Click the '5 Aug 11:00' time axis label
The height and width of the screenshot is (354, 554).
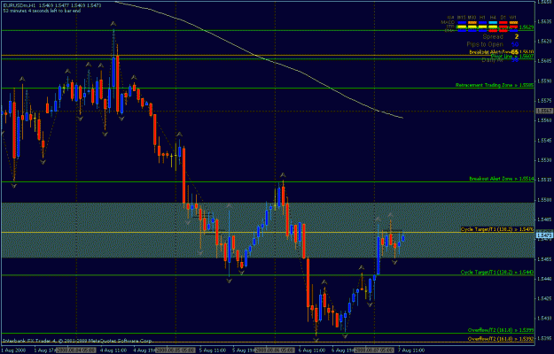(x=213, y=350)
